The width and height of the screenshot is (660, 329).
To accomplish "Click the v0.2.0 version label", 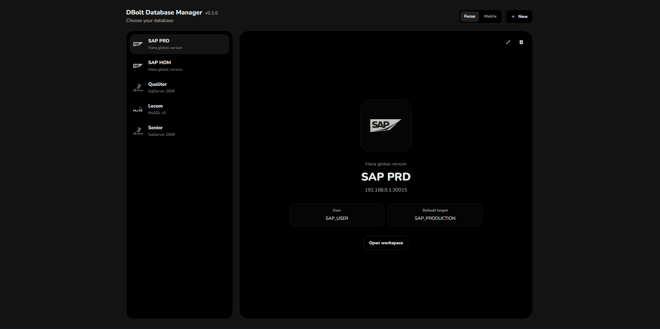I will pyautogui.click(x=211, y=13).
